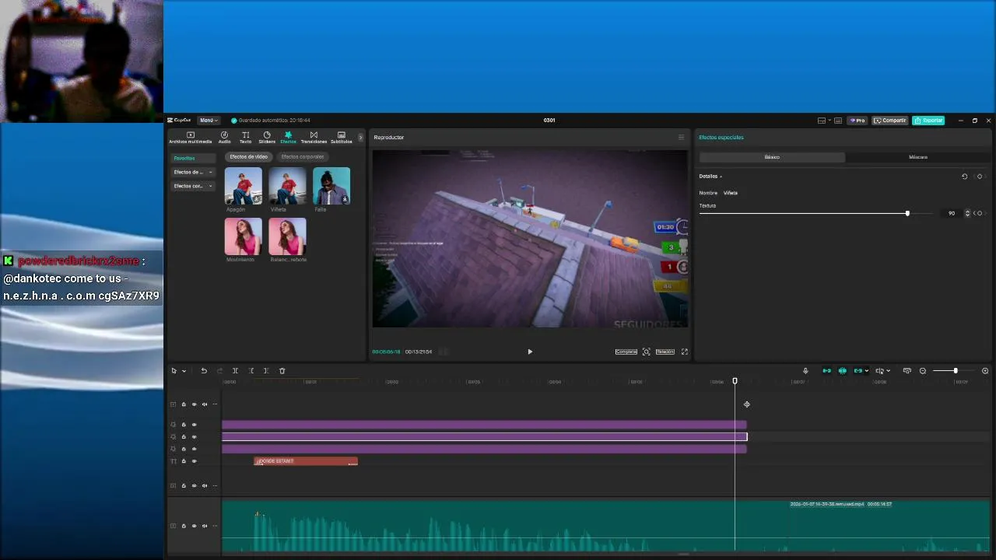Image resolution: width=996 pixels, height=560 pixels.
Task: Switch to the Audio tab
Action: pyautogui.click(x=224, y=138)
